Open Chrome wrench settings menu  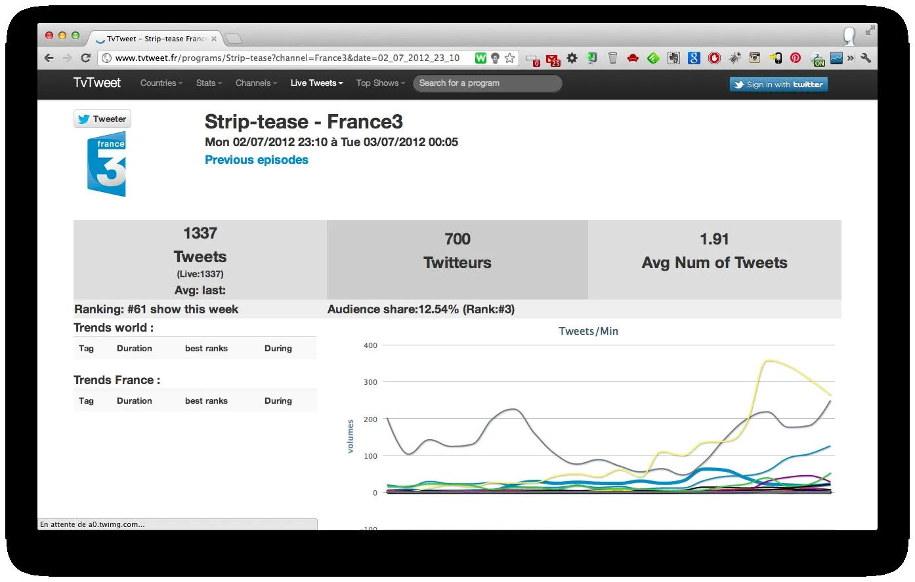click(866, 58)
